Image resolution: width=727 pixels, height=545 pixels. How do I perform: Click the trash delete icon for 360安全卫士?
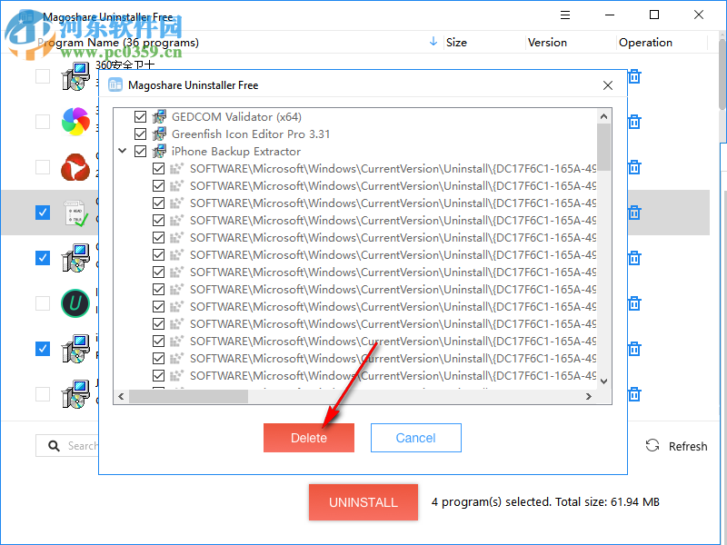[x=633, y=76]
